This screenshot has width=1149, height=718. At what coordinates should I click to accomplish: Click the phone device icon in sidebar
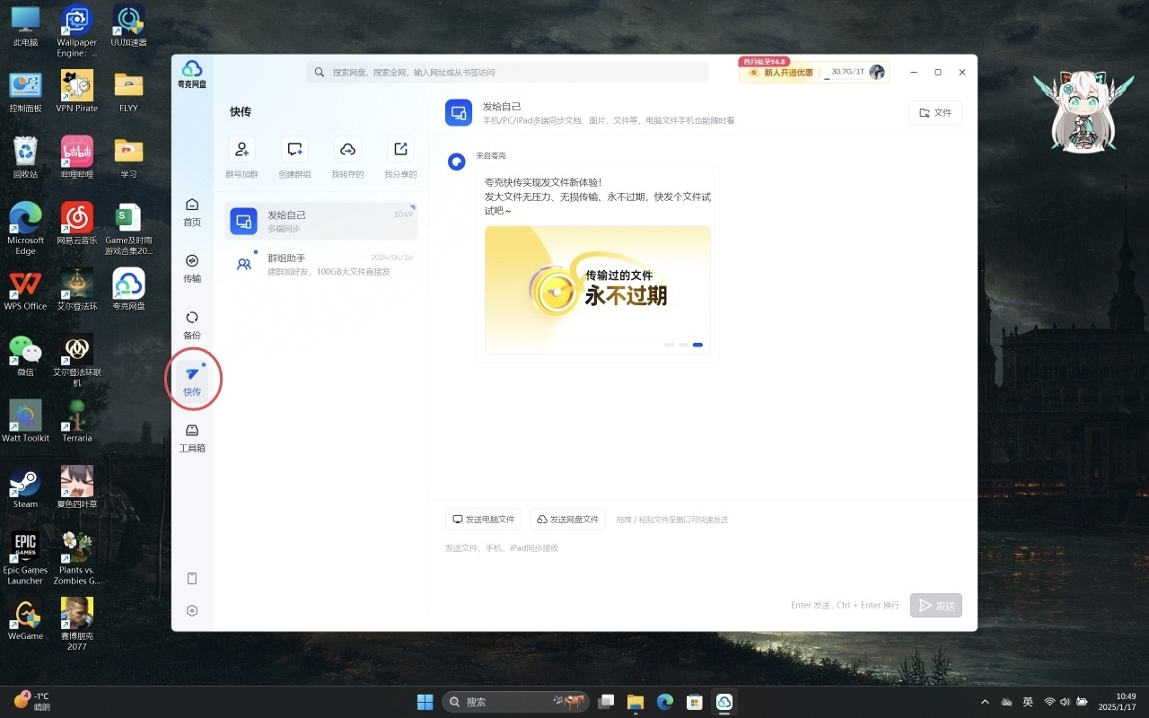192,579
